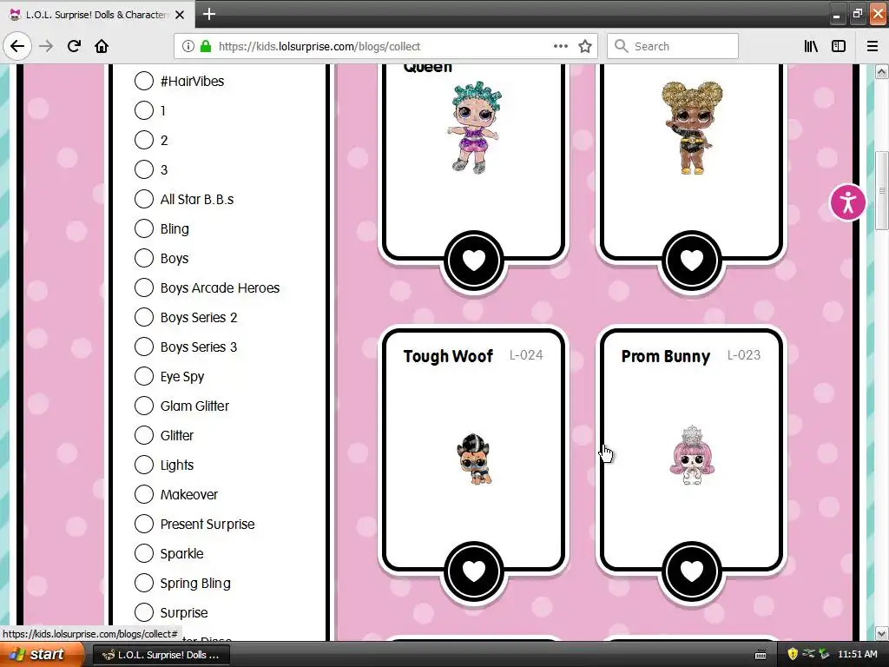Image resolution: width=889 pixels, height=667 pixels.
Task: Reload the current page
Action: pos(74,46)
